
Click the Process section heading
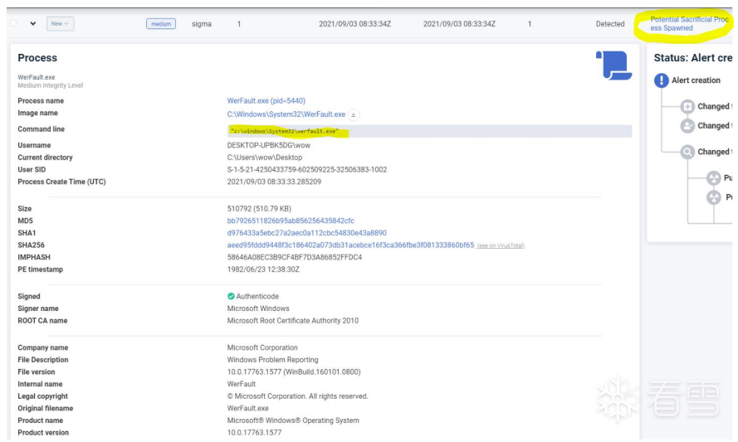click(x=37, y=58)
